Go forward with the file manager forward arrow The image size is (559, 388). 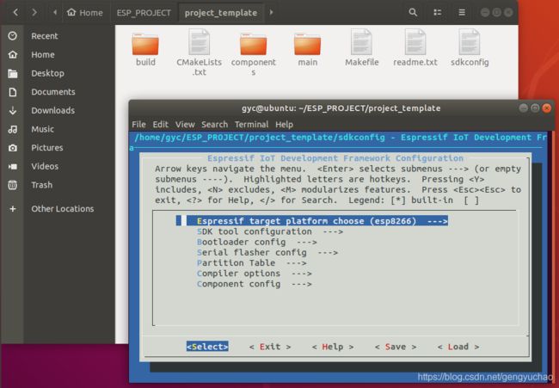[x=34, y=13]
